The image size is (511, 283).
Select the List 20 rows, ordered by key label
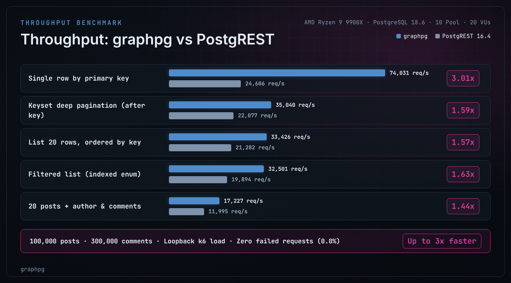pyautogui.click(x=85, y=142)
